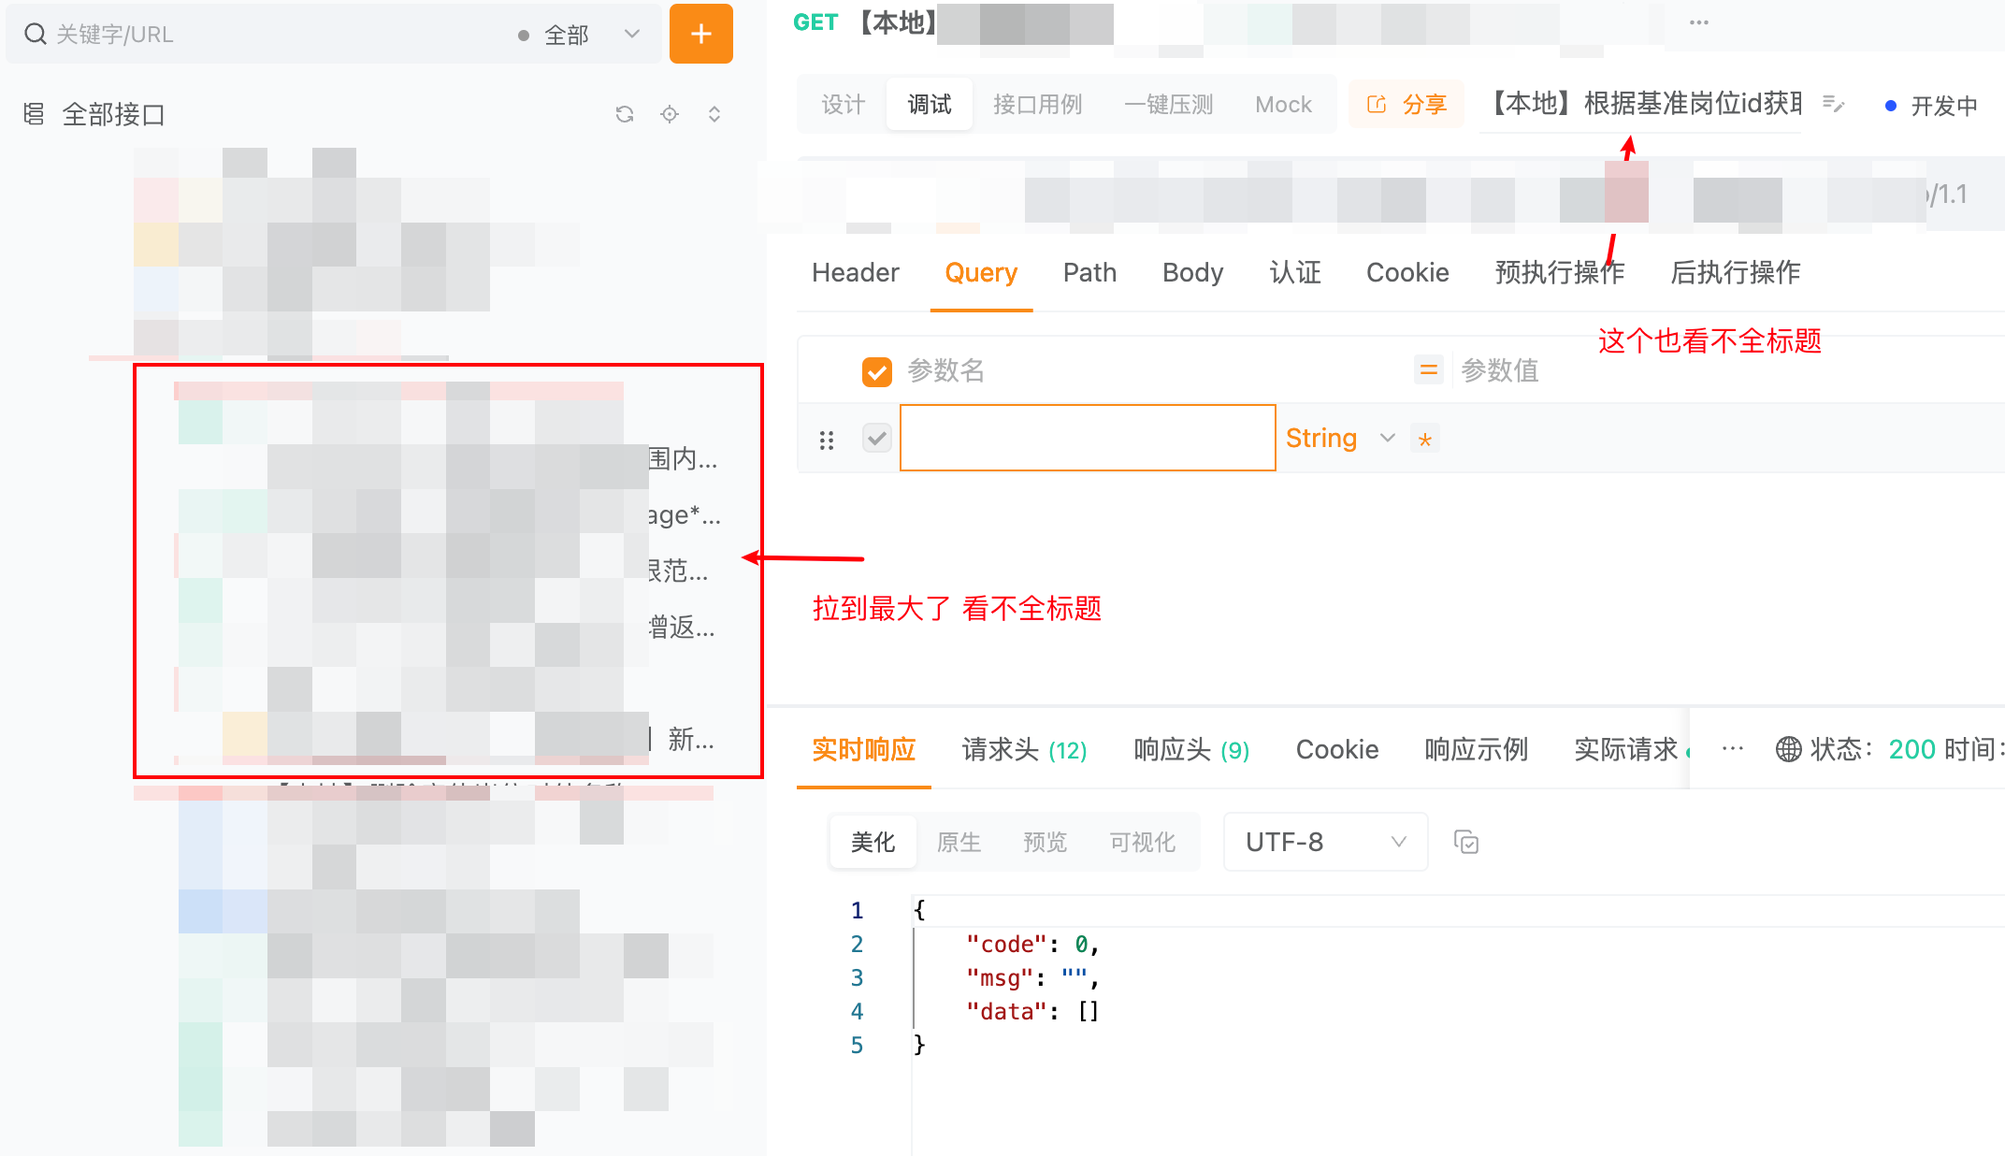The height and width of the screenshot is (1156, 2005).
Task: Open the 请求头 (12) tab
Action: (x=1024, y=749)
